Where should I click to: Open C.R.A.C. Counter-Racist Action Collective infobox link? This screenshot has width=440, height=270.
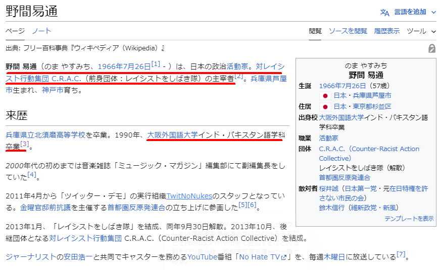369,154
